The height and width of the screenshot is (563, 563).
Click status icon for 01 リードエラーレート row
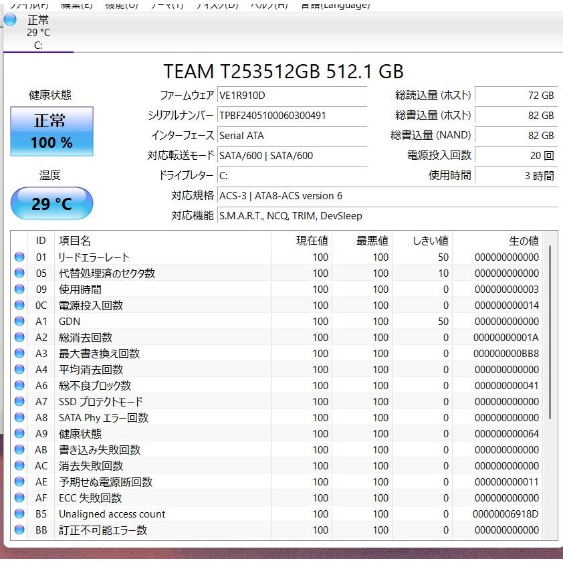(x=19, y=257)
